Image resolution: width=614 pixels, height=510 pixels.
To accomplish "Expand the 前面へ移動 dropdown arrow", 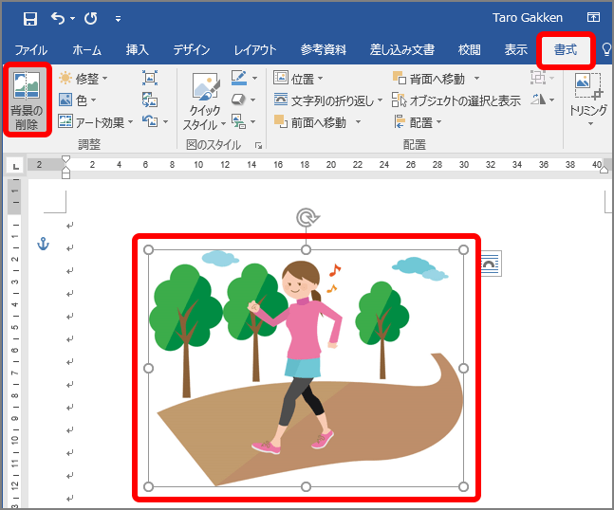I will (358, 122).
